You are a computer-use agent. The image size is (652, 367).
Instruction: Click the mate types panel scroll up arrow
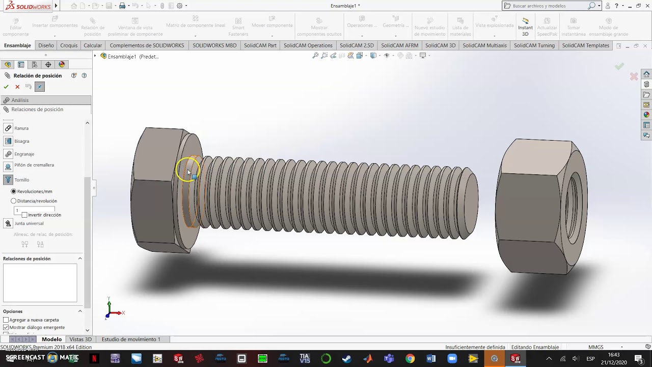tap(87, 123)
